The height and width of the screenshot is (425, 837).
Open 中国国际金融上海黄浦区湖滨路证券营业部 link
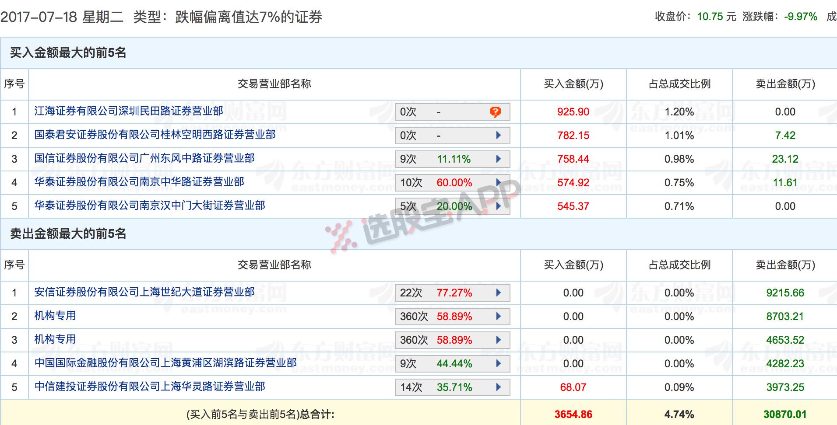(x=165, y=363)
